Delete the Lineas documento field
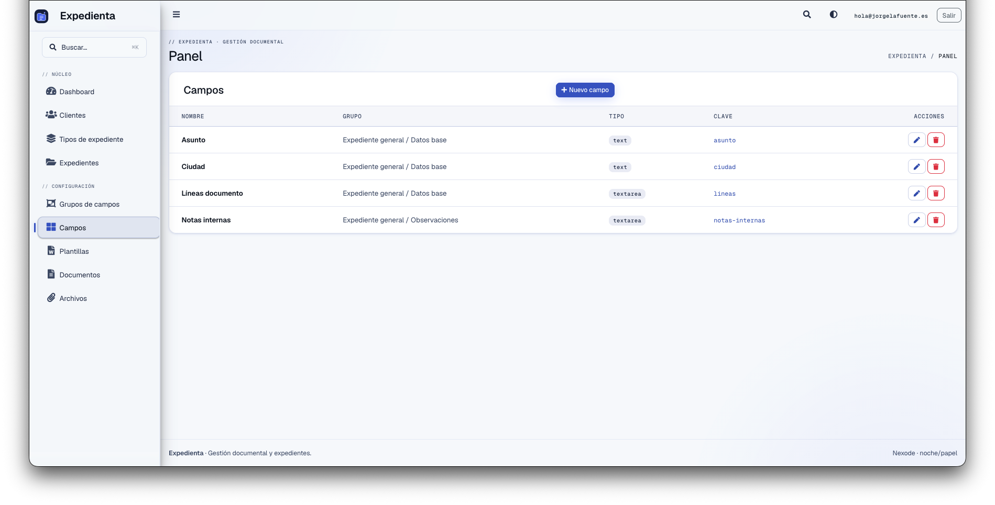995x505 pixels. click(x=936, y=193)
